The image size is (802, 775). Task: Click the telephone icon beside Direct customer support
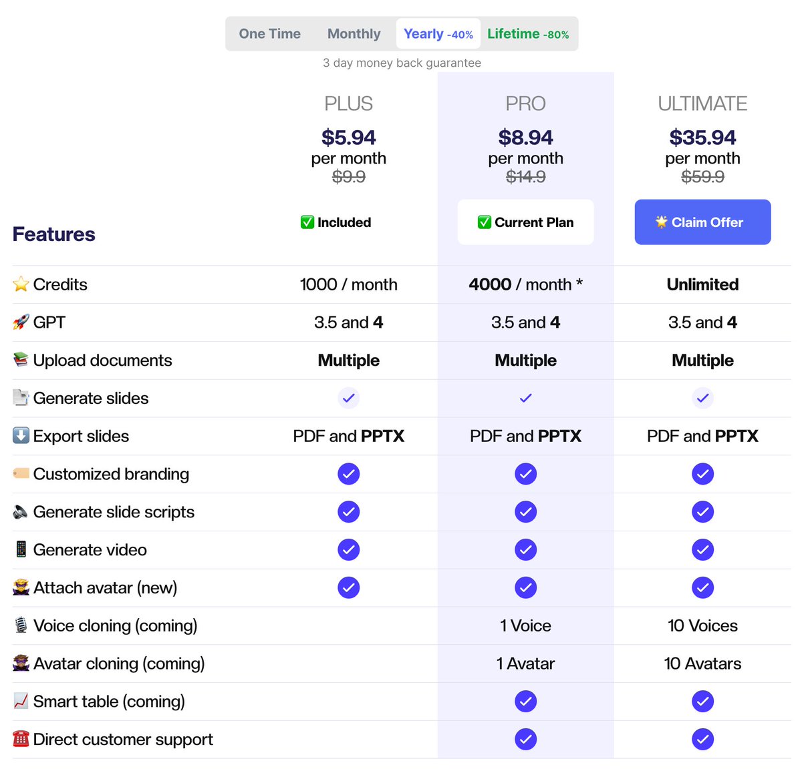tap(21, 739)
